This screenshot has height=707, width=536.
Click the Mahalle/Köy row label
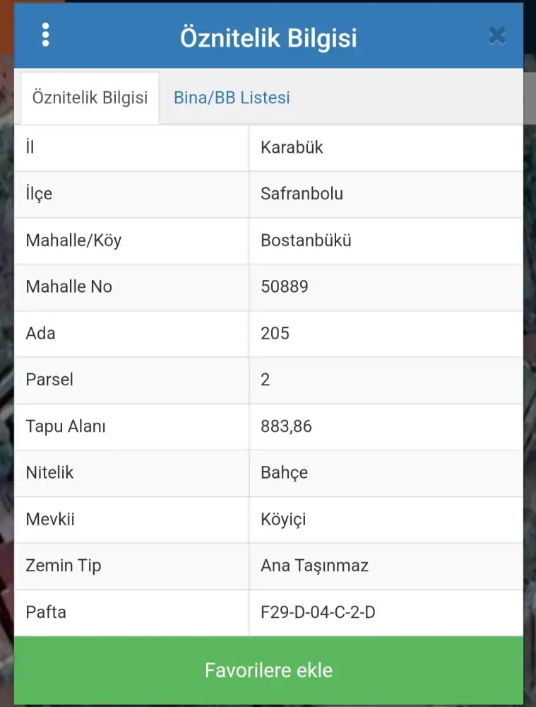click(x=73, y=240)
